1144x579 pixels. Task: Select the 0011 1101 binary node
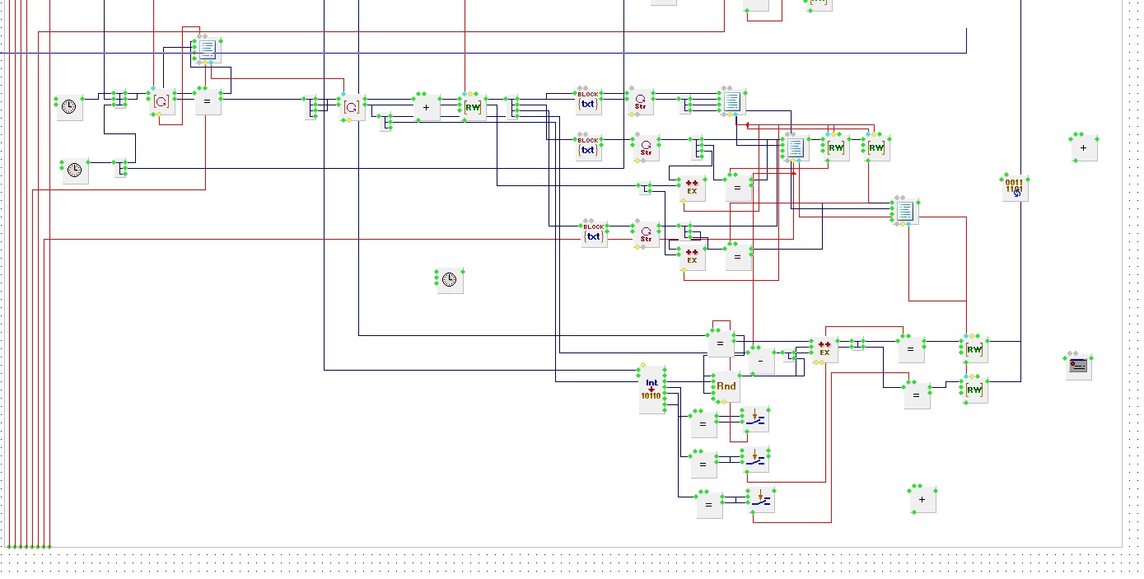(x=1014, y=188)
